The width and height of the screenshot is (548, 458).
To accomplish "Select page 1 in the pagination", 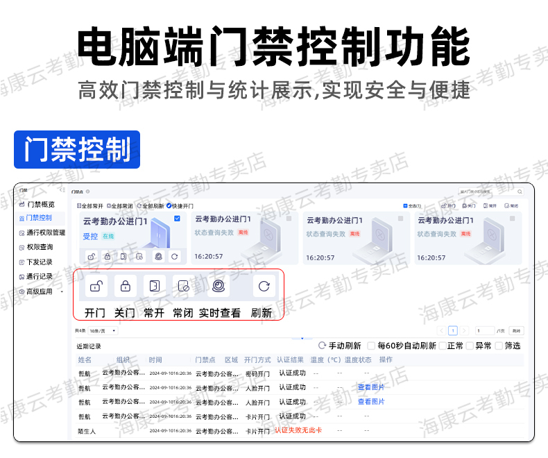I will point(453,331).
